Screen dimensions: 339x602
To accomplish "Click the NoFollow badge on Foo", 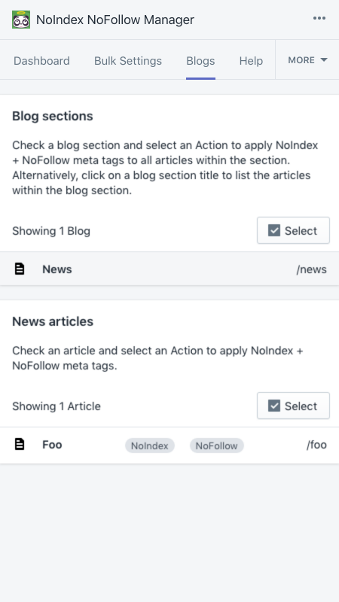I will click(x=217, y=445).
